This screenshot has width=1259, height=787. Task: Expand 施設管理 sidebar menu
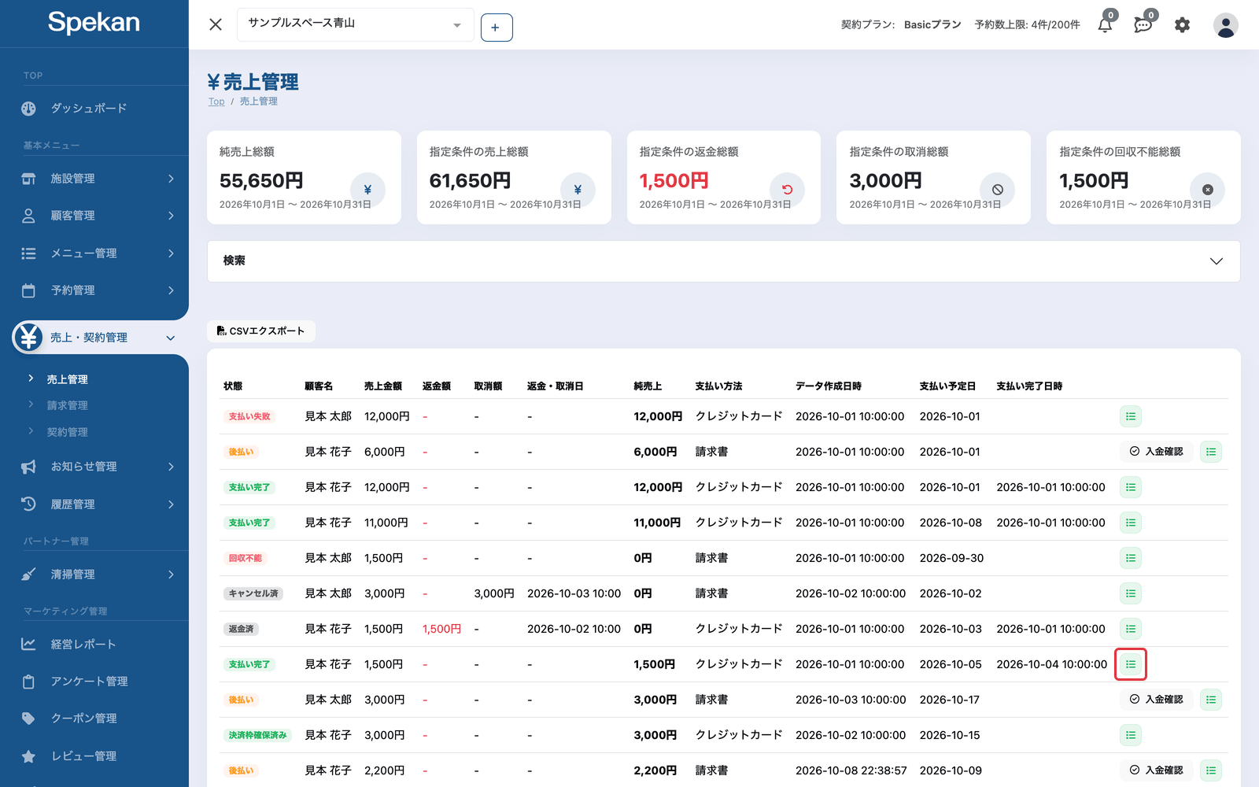94,179
